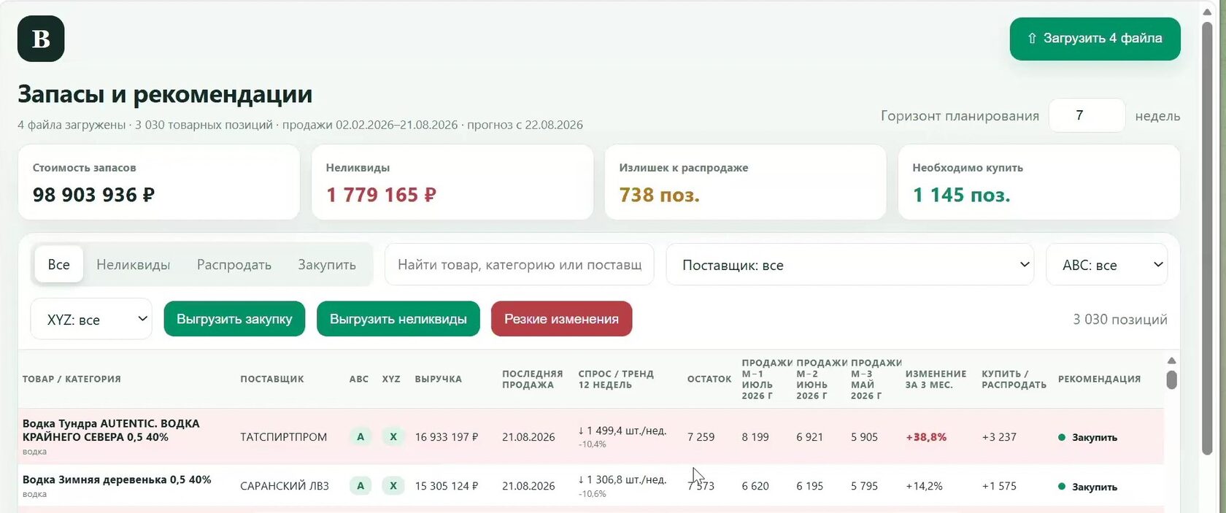Sort by Товар / Категория column header
This screenshot has width=1226, height=513.
72,379
